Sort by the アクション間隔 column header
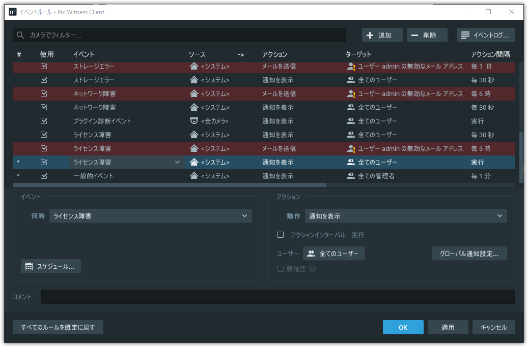This screenshot has width=528, height=347. coord(490,54)
